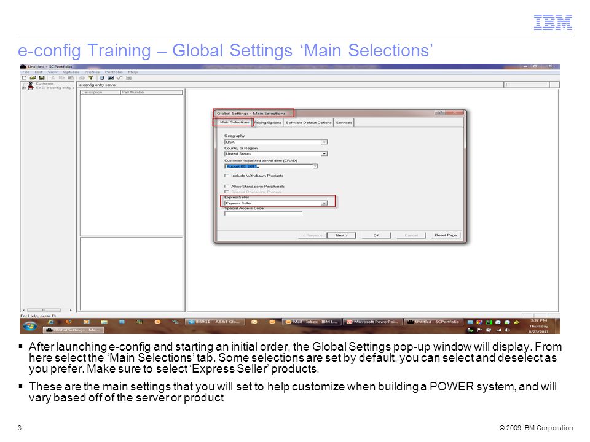Click the OK button
The image size is (590, 442).
[376, 235]
